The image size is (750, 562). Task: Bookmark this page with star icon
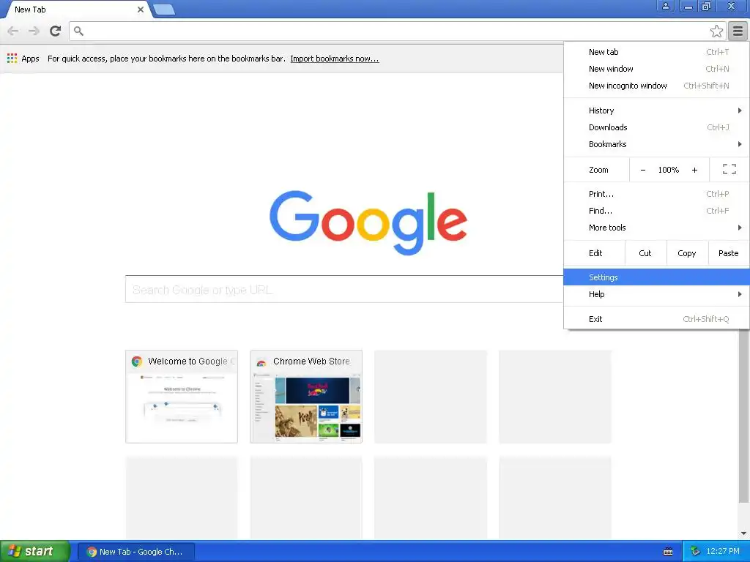click(716, 31)
